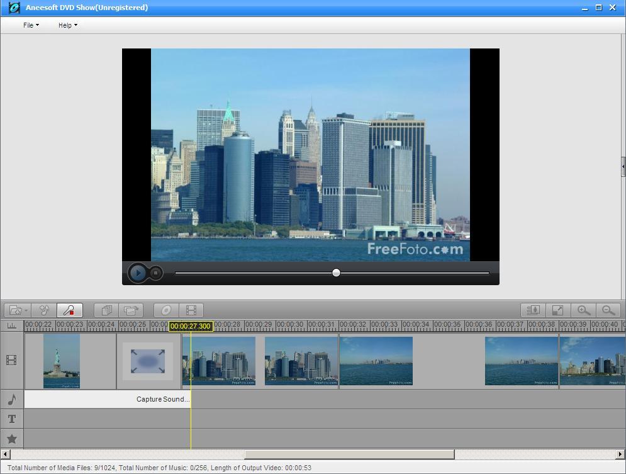
Task: Click the timeline ruler scale icon
Action: 12,326
